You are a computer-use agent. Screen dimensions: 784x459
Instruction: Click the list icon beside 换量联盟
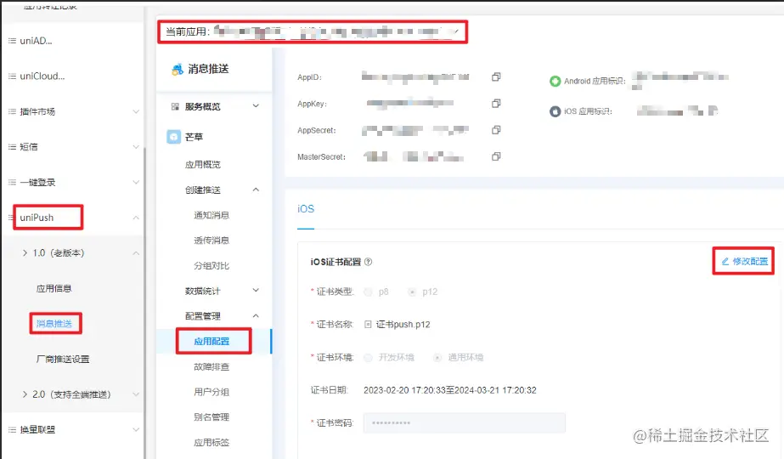point(12,429)
